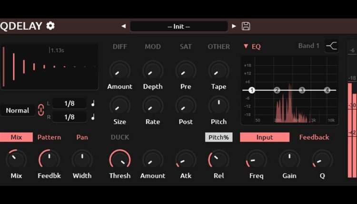
Task: Select EQ band 4 node
Action: coord(327,90)
